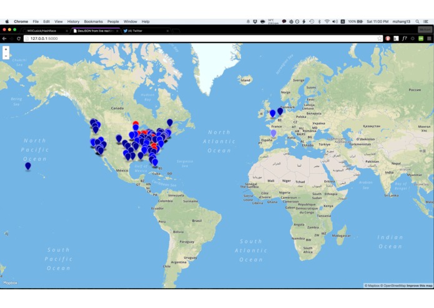The image size is (434, 308).
Task: Zoom in with the map plus button
Action: [x=6, y=49]
